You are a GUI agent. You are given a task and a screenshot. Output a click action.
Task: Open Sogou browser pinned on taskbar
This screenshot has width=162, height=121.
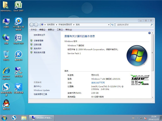coord(14,118)
